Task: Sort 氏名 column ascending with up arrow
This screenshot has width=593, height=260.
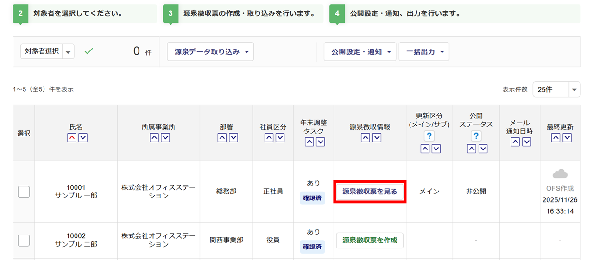Action: pyautogui.click(x=72, y=137)
